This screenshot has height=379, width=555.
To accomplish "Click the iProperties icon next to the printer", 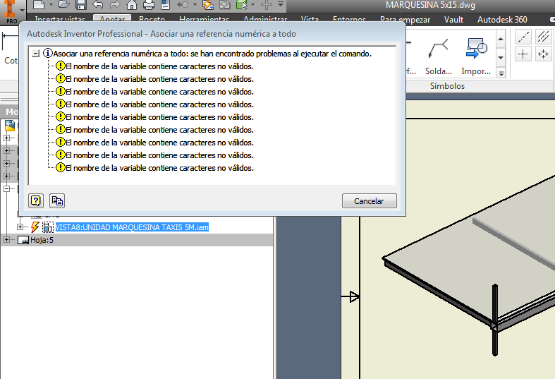I will [x=165, y=5].
